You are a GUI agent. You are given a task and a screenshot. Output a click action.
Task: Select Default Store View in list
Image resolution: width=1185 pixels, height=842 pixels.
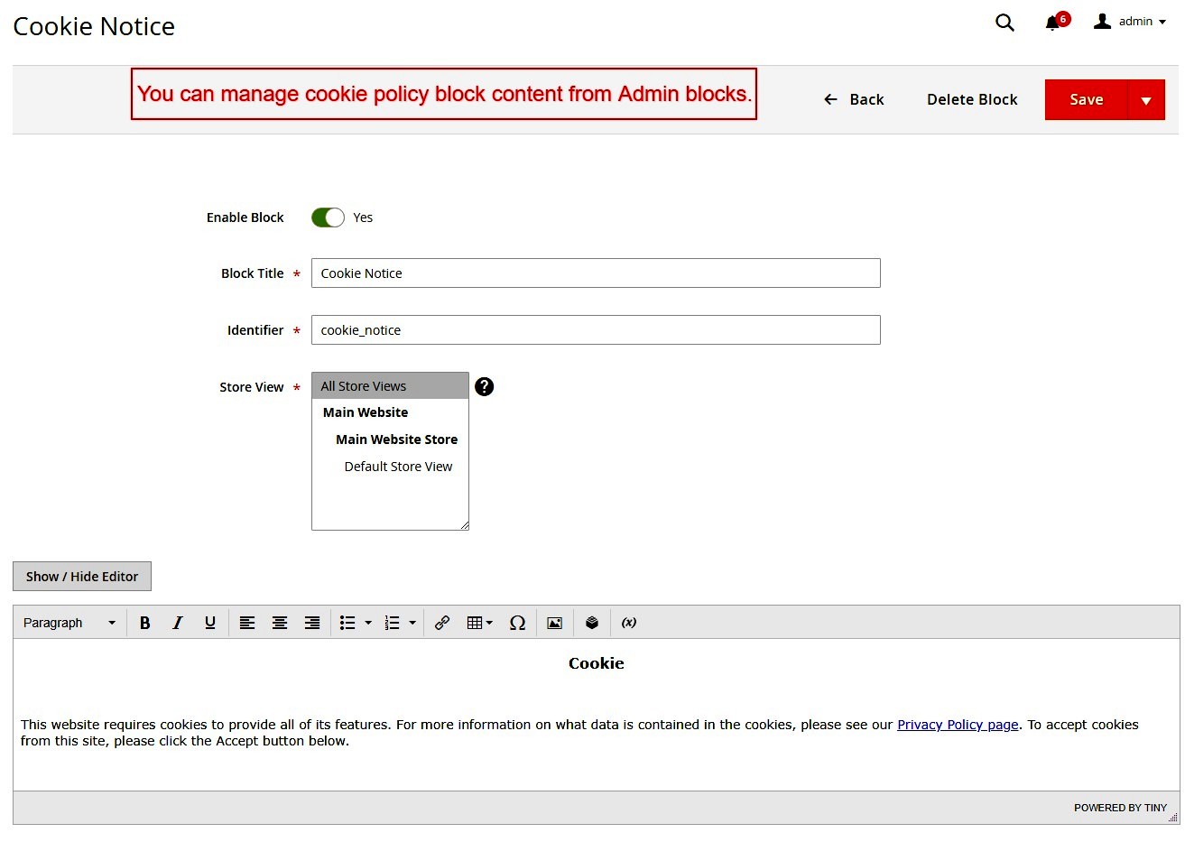(398, 467)
